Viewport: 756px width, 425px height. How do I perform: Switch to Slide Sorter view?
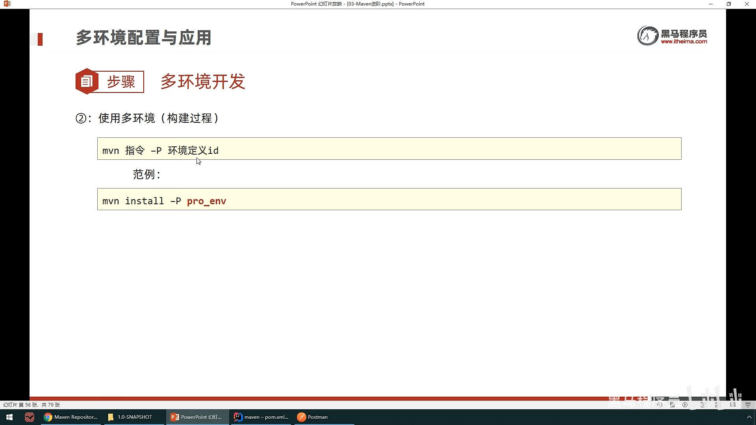tap(718, 405)
